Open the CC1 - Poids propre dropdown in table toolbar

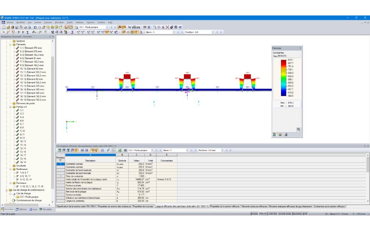(152, 150)
